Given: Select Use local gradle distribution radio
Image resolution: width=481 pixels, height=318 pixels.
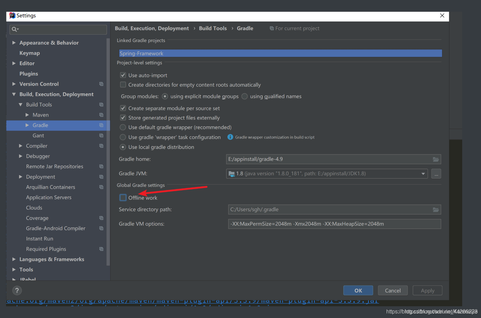Looking at the screenshot, I should click(123, 147).
